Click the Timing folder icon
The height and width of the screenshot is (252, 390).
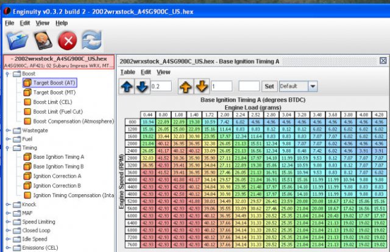(x=17, y=148)
